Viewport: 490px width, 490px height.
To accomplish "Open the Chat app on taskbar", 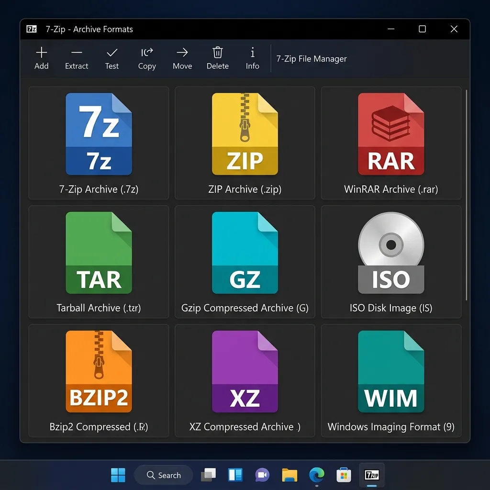I will tap(262, 475).
